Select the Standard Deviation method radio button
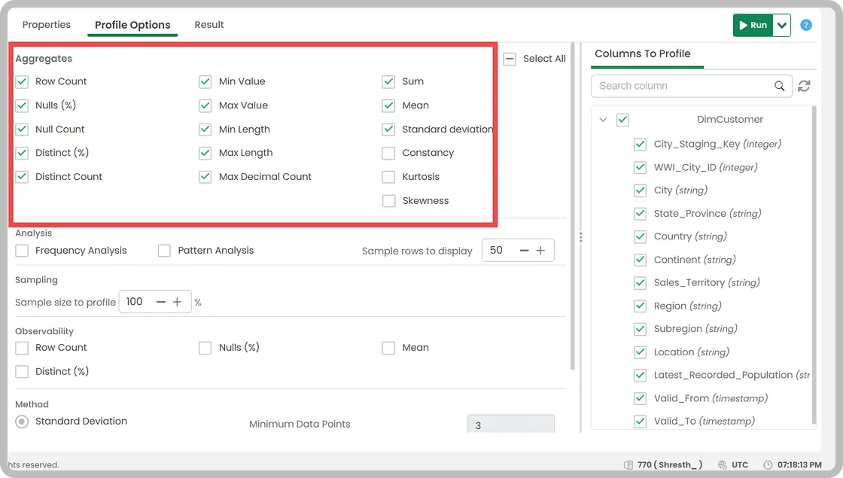The image size is (843, 478). pos(22,422)
